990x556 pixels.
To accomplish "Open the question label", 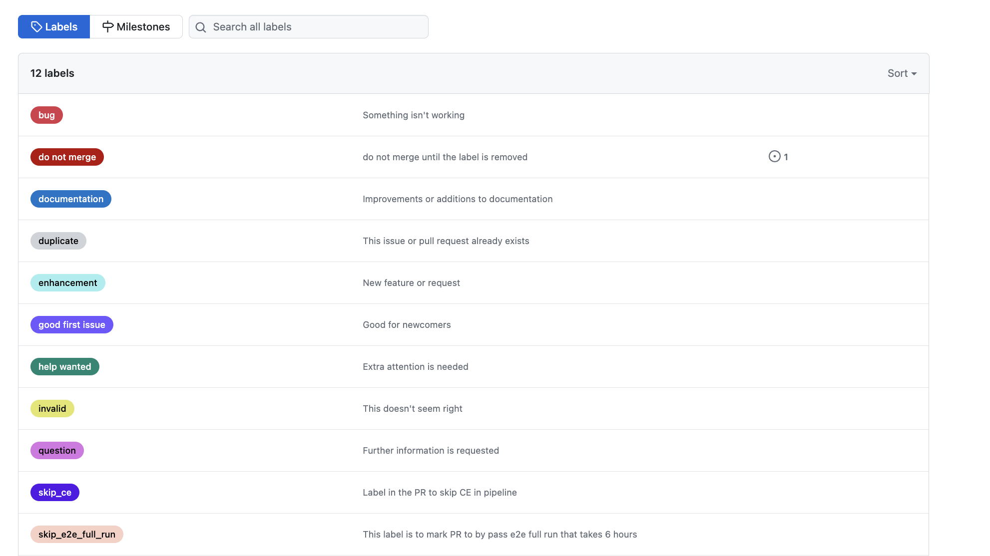I will (x=57, y=451).
